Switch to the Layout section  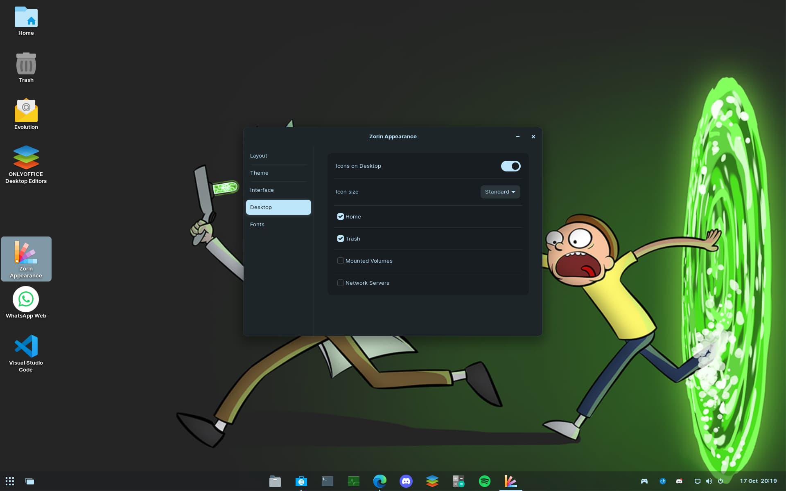click(278, 156)
